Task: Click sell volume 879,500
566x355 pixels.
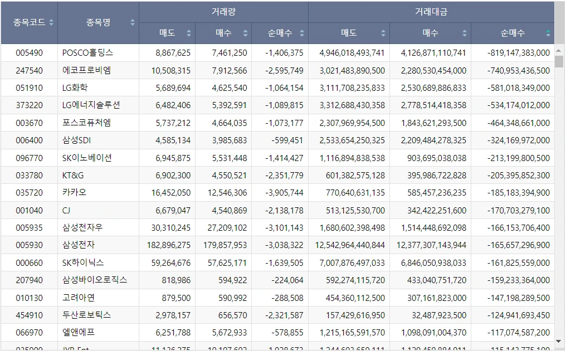Action: [x=176, y=298]
